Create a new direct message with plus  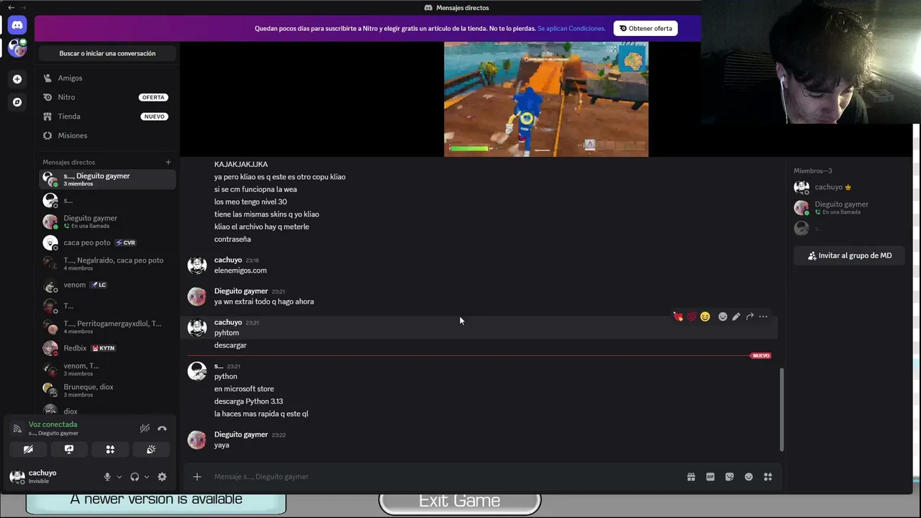(168, 162)
